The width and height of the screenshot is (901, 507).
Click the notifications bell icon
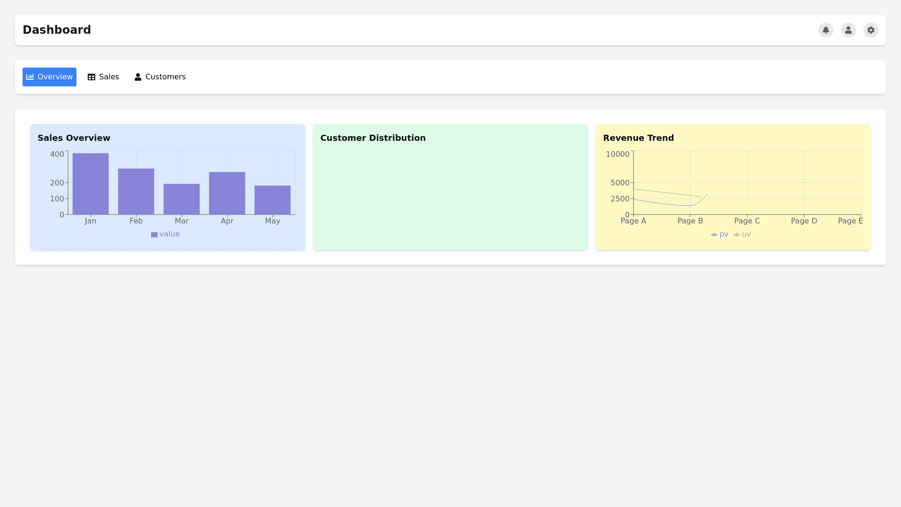point(825,30)
